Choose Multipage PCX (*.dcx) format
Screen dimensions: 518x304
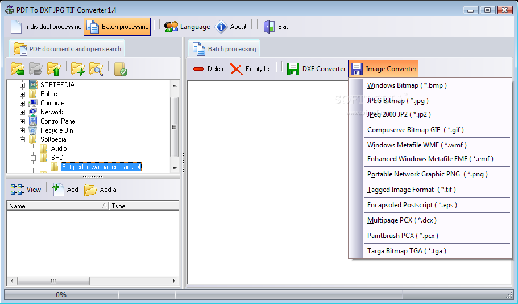click(x=437, y=220)
